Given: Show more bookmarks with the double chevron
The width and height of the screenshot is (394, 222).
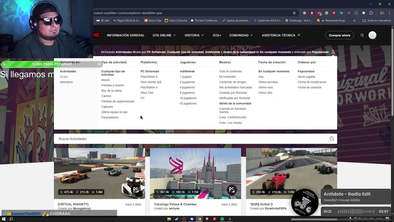Looking at the screenshot, I should 354,21.
